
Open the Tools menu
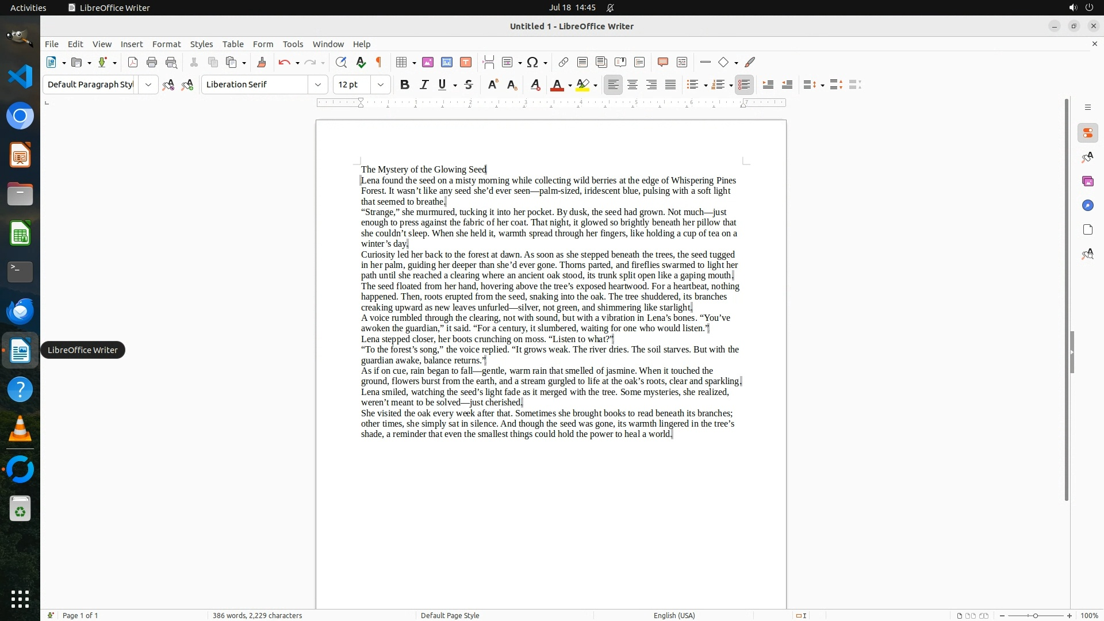point(293,44)
